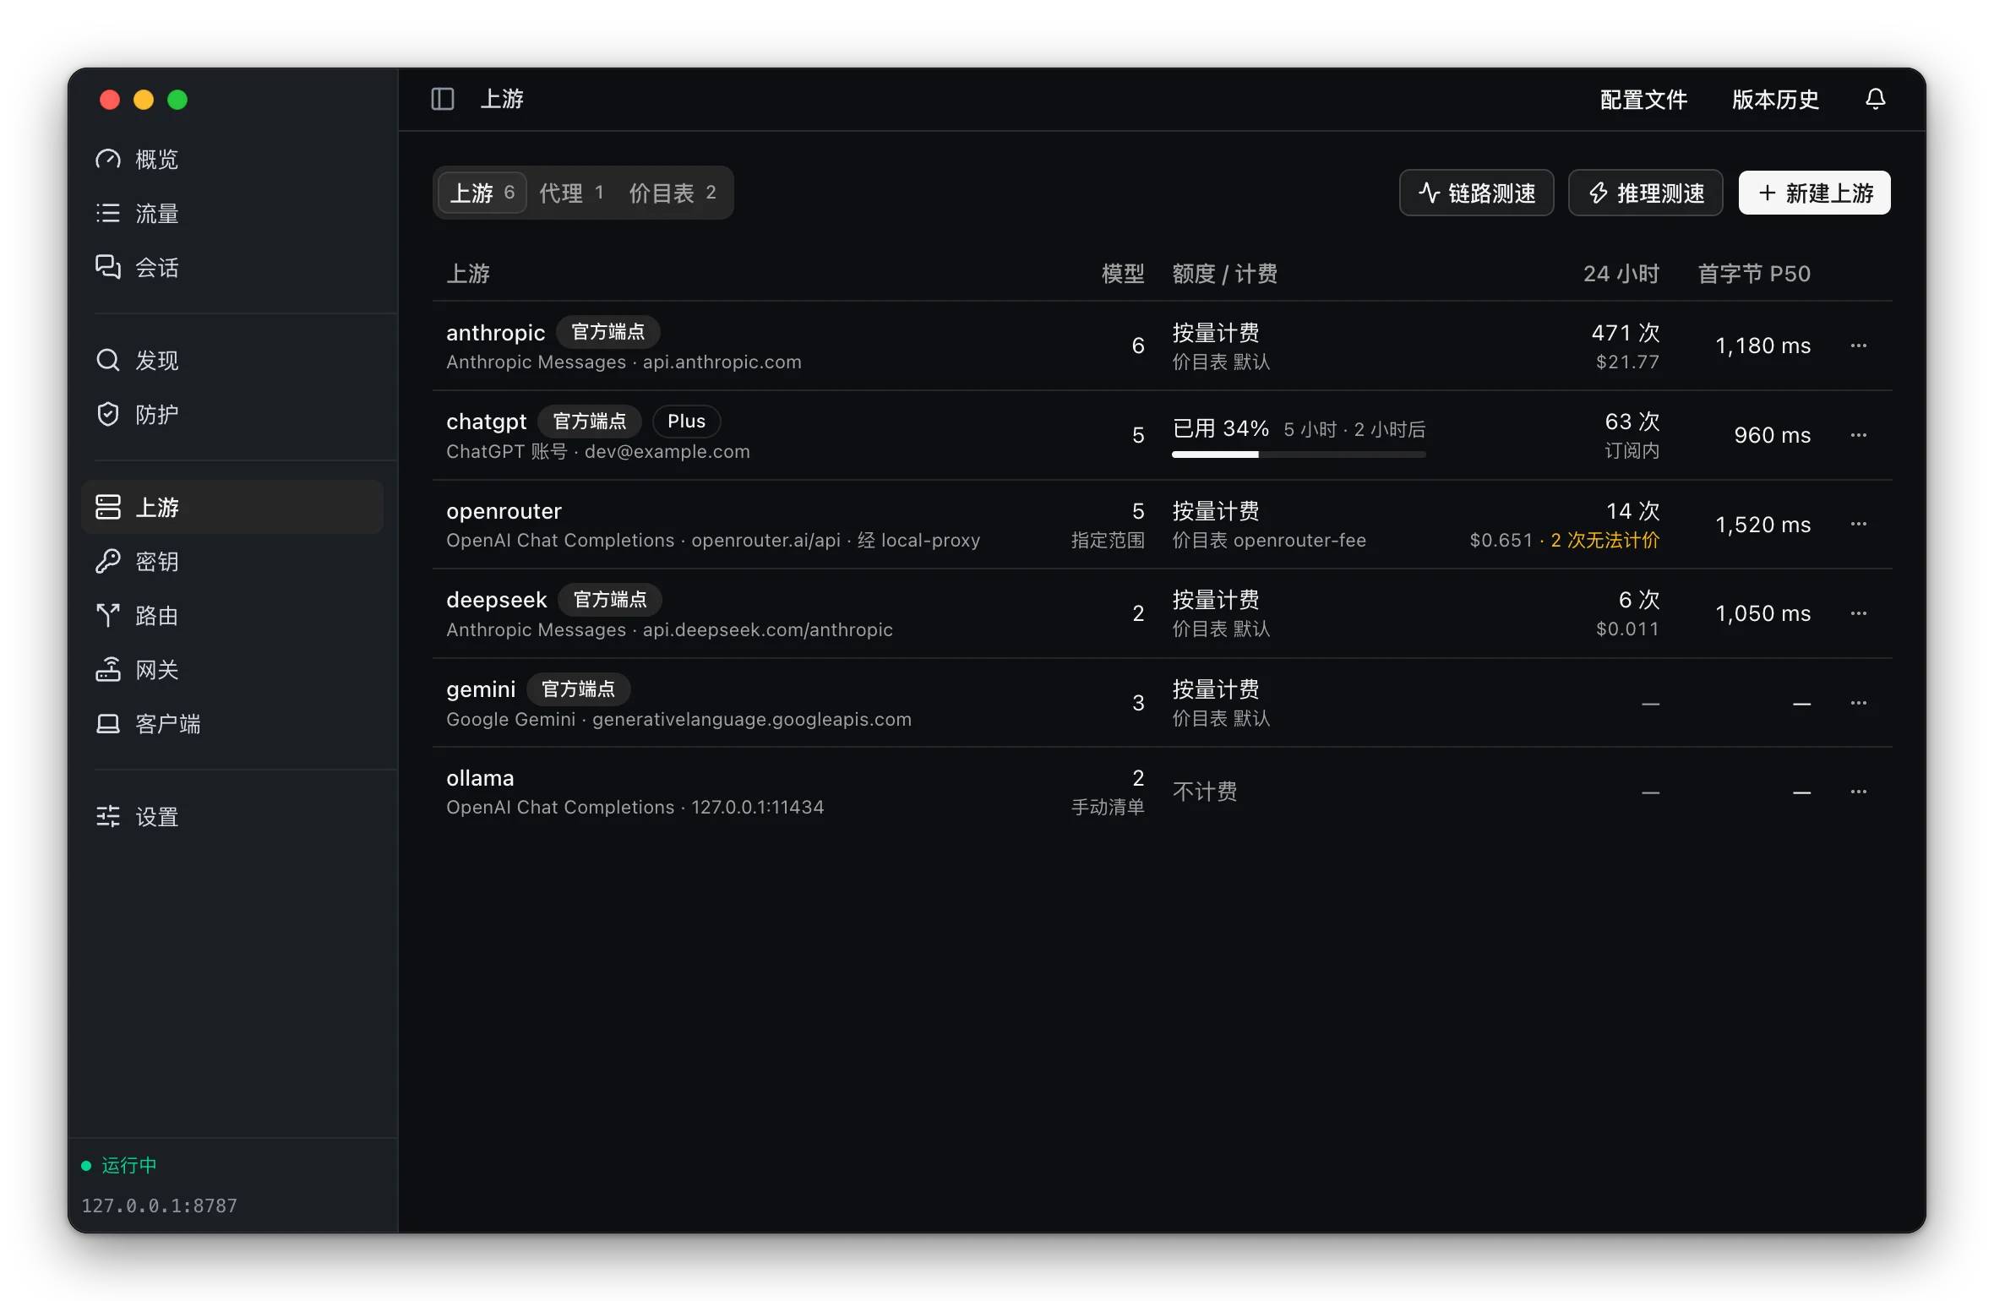The width and height of the screenshot is (1994, 1301).
Task: Run 链路测速 speed test
Action: (x=1476, y=193)
